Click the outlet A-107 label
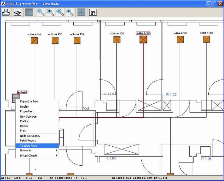224x181 pixels. pos(206,33)
